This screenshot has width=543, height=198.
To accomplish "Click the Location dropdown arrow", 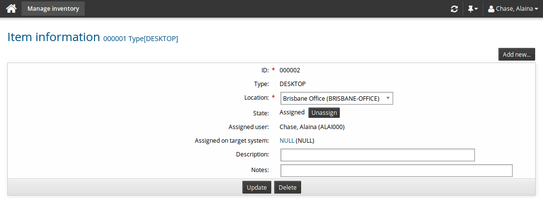I will [388, 98].
